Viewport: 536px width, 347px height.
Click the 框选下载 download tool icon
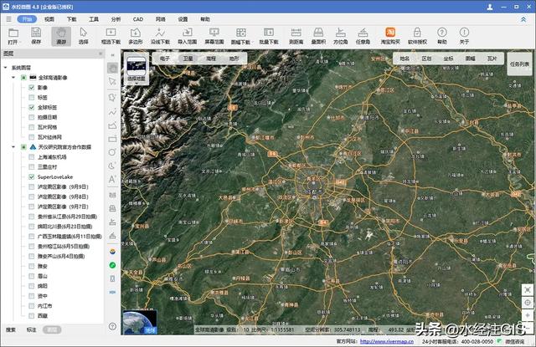point(111,34)
